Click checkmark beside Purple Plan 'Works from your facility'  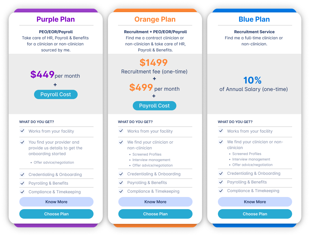click(22, 131)
